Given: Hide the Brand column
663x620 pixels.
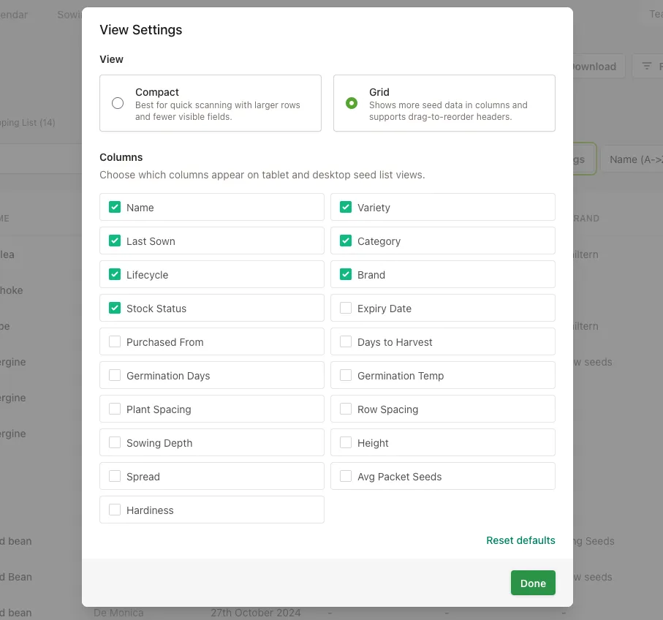Looking at the screenshot, I should pos(346,275).
